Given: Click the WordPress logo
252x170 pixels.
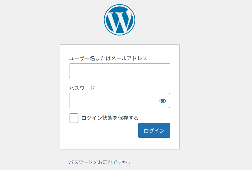Looking at the screenshot, I should tap(119, 20).
